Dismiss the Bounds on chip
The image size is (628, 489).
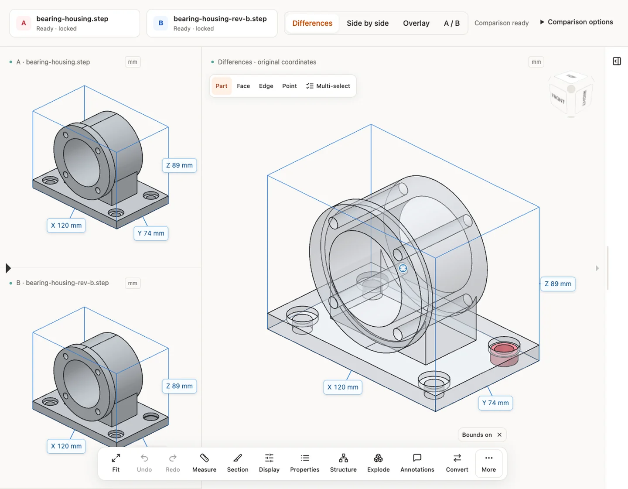(499, 435)
